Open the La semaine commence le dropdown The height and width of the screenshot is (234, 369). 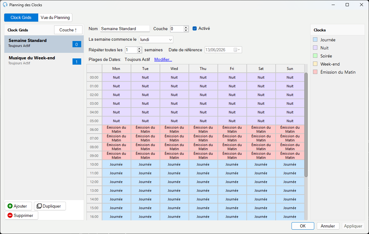156,39
